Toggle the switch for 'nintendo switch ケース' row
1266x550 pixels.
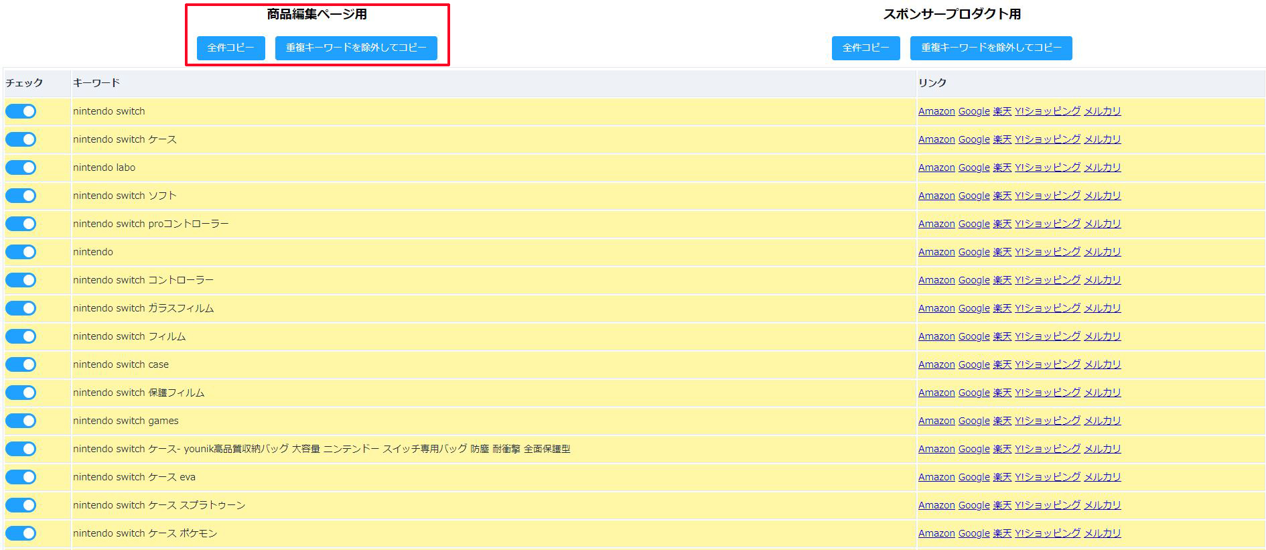point(21,139)
